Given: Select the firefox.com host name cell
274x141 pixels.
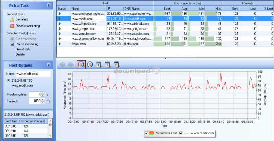Looking at the screenshot, I should tap(88, 44).
